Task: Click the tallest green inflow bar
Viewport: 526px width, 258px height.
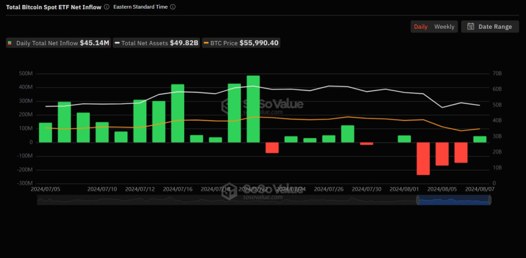Action: 253,109
